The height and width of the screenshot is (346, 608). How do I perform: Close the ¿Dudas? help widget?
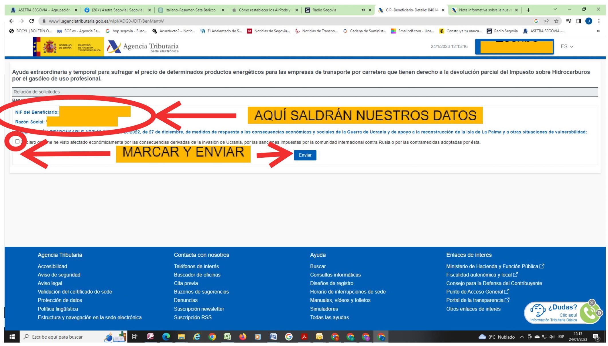click(592, 302)
